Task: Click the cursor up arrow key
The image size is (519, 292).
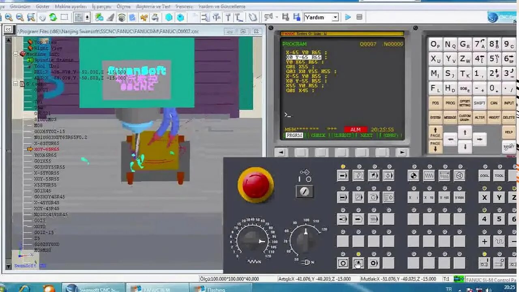Action: (465, 132)
